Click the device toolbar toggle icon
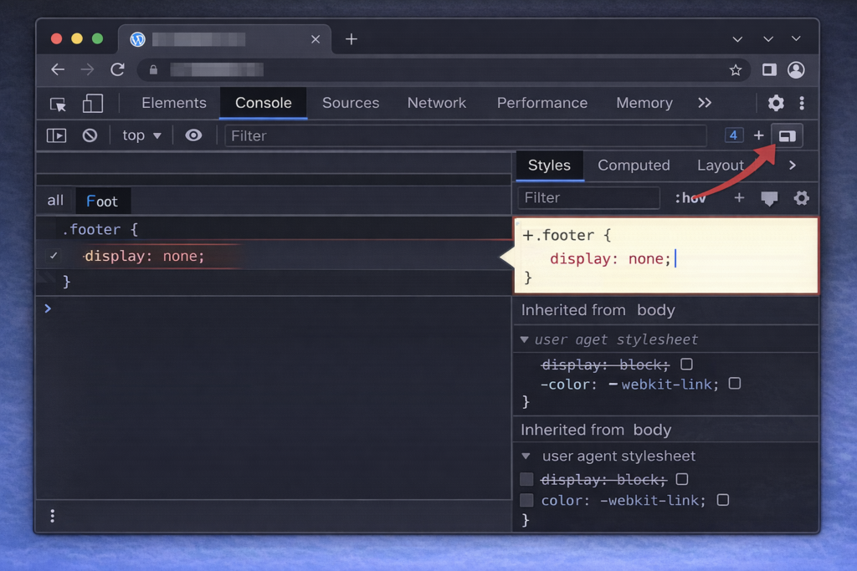This screenshot has width=857, height=571. click(x=92, y=103)
